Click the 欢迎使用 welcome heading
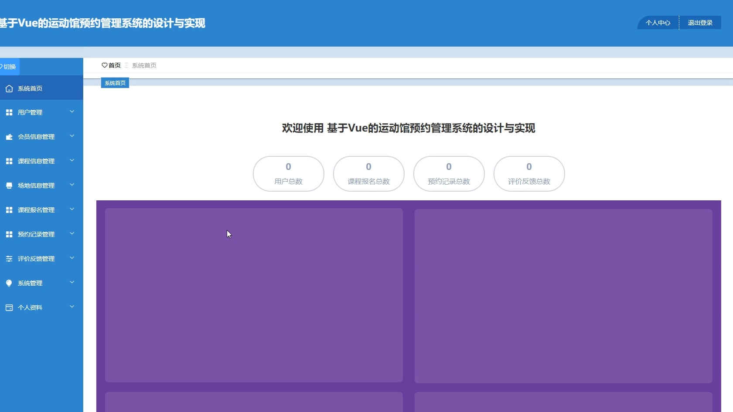 click(x=409, y=128)
